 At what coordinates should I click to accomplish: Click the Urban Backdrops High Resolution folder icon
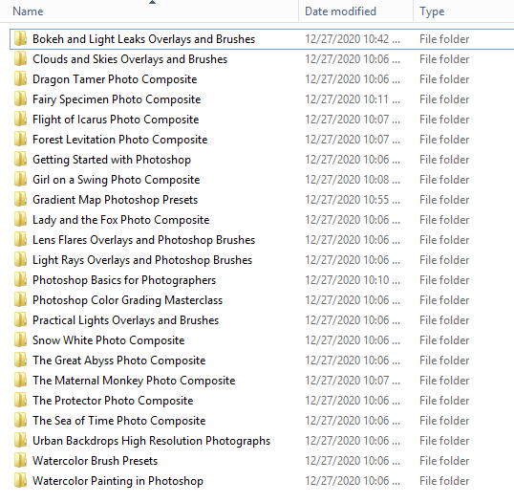pos(20,440)
